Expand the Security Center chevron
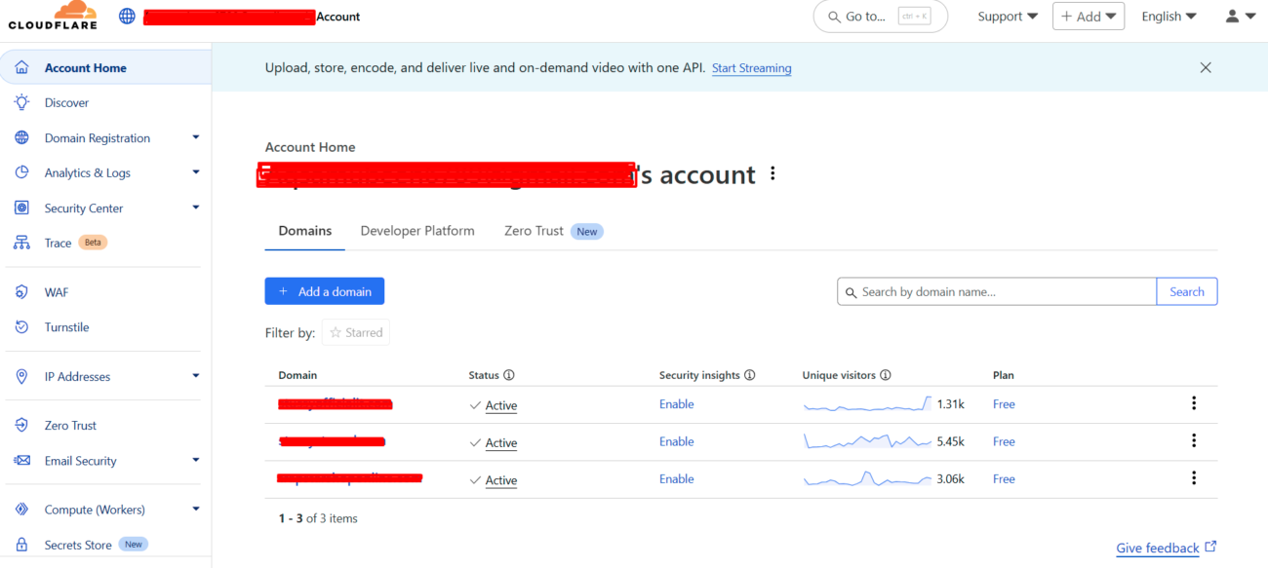Image resolution: width=1268 pixels, height=568 pixels. [195, 208]
